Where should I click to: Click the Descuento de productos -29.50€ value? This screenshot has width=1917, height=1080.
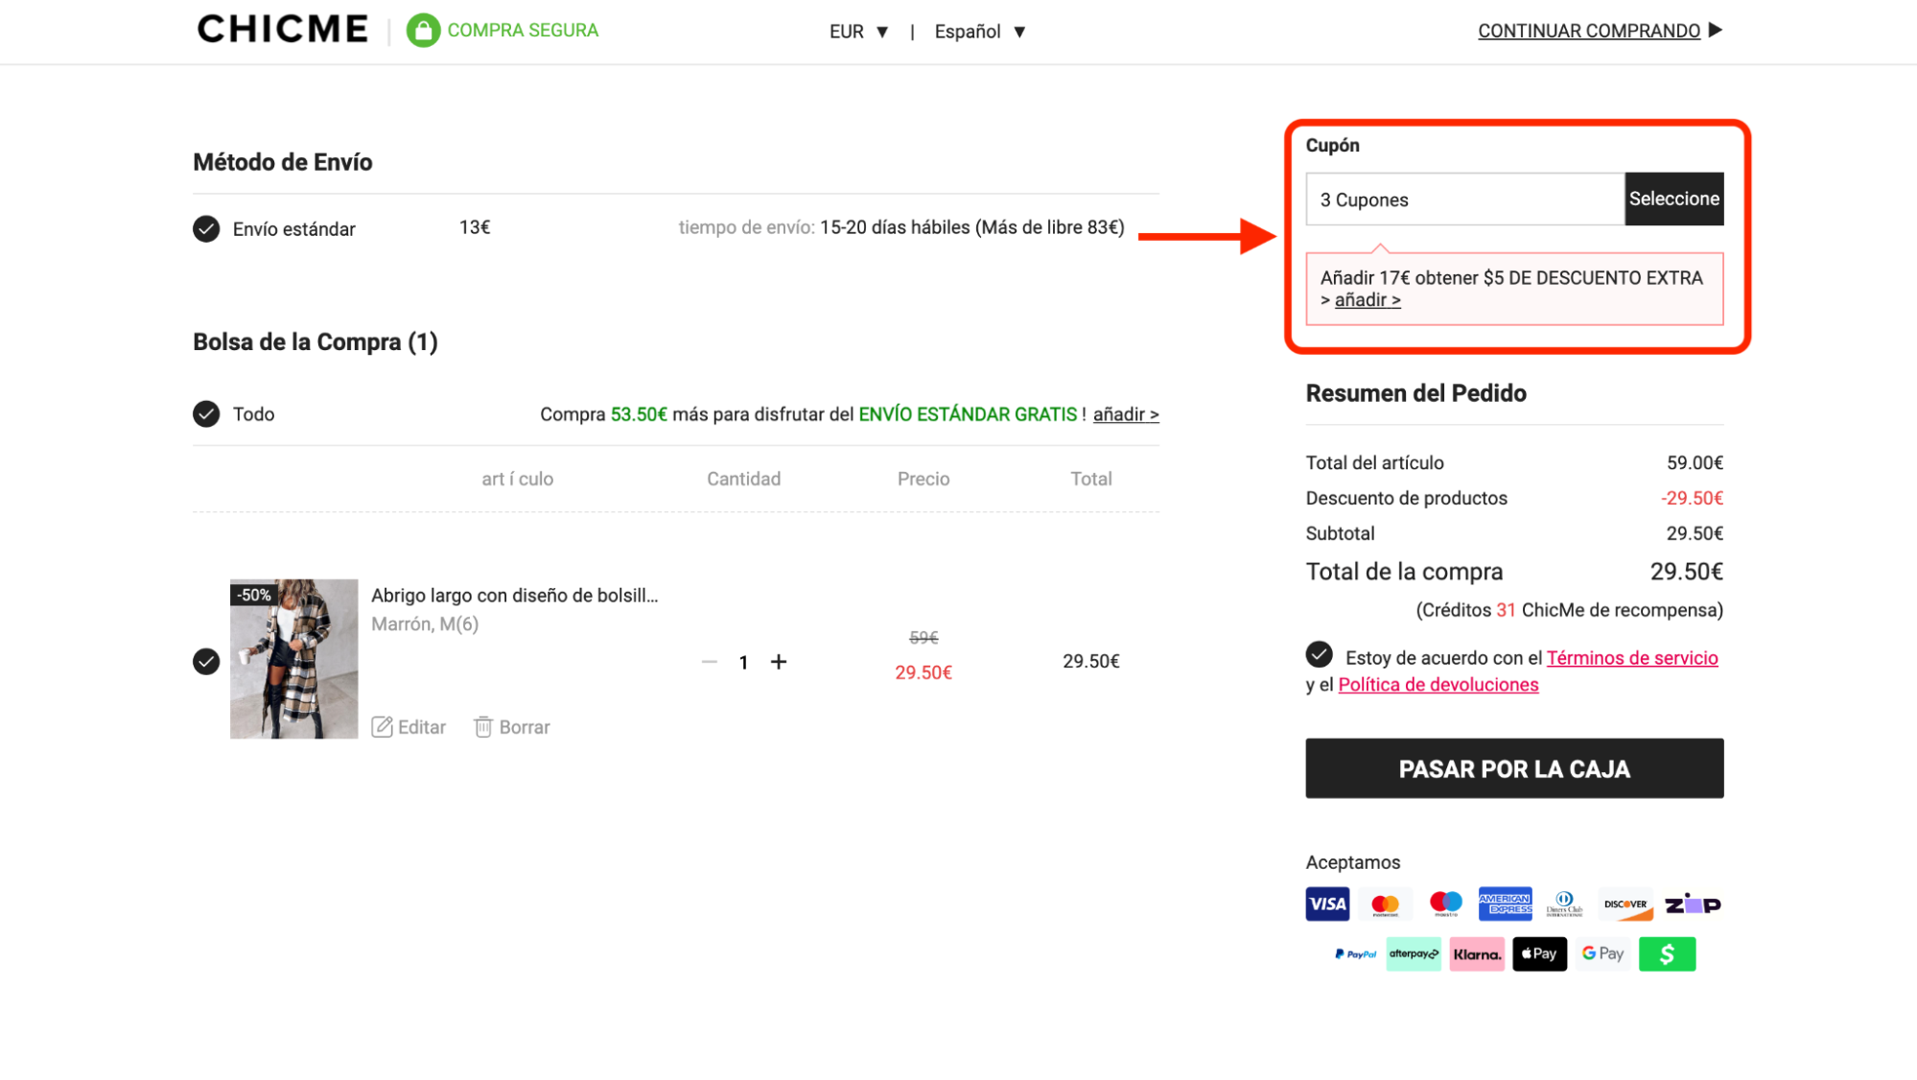click(x=1692, y=498)
